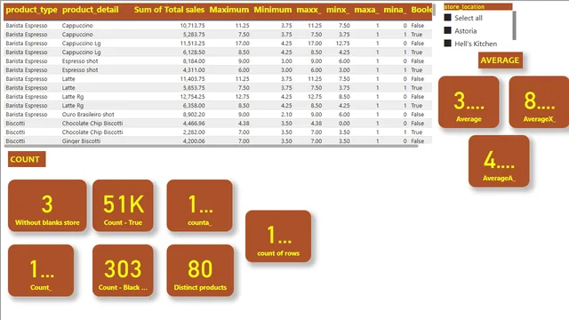
Task: Select the Average card
Action: 469,102
